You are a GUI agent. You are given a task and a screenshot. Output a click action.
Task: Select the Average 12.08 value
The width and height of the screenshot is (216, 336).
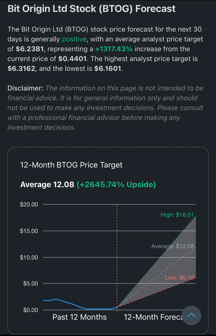(47, 185)
